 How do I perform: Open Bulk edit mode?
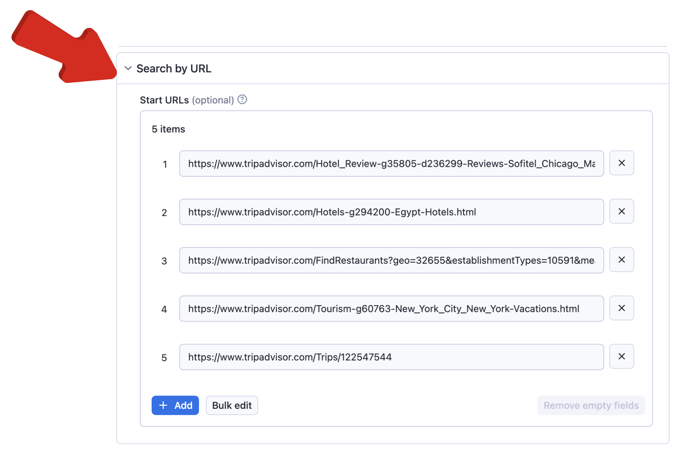232,405
